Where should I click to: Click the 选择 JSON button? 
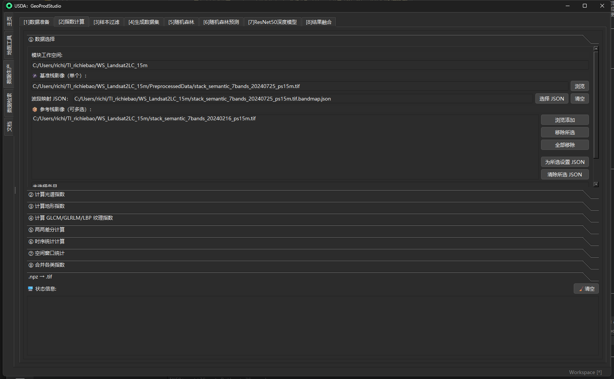551,99
